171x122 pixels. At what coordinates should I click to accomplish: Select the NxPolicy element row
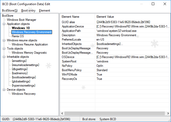tap(115, 66)
